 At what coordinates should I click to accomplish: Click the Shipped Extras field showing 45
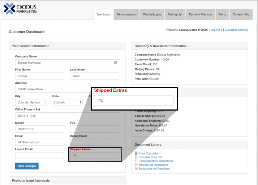click(95, 155)
